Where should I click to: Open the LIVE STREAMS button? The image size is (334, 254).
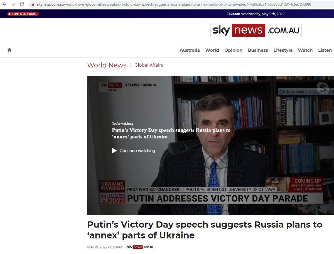23,14
